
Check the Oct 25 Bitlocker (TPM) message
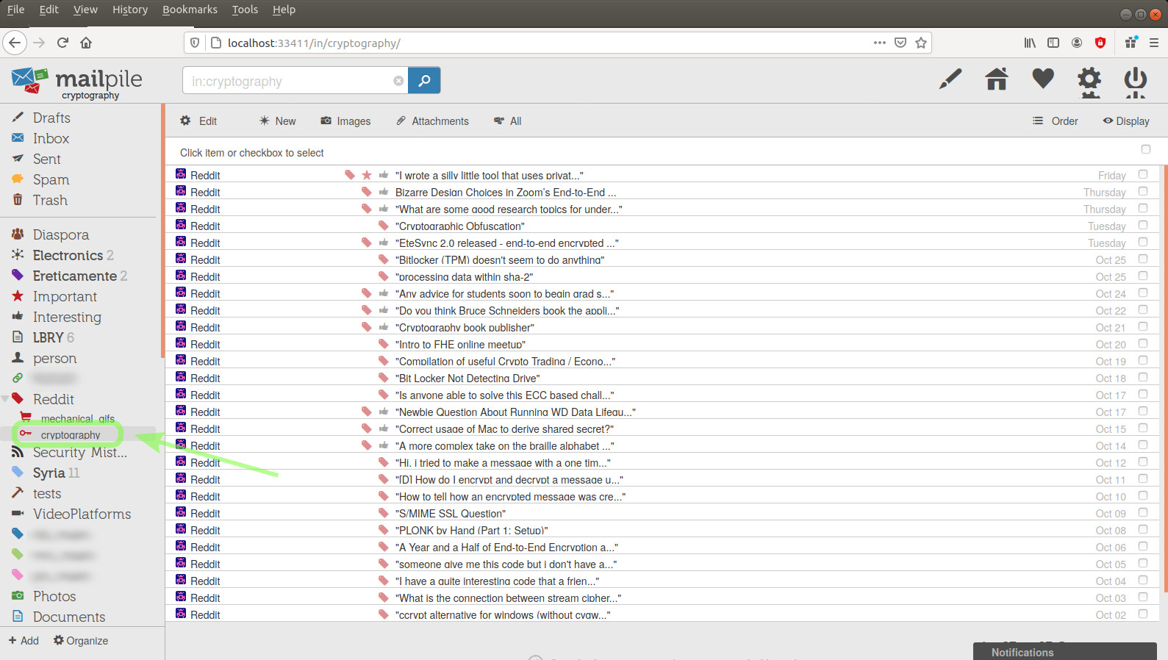[1143, 259]
